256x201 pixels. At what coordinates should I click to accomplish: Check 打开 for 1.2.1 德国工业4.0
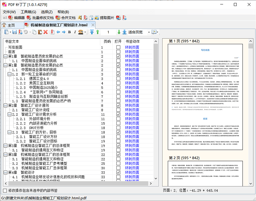118,79
